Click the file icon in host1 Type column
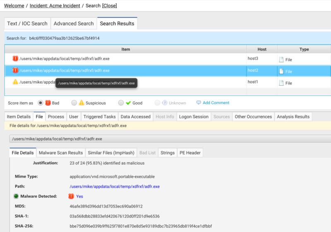Image resolution: width=331 pixels, height=232 pixels. point(281,83)
